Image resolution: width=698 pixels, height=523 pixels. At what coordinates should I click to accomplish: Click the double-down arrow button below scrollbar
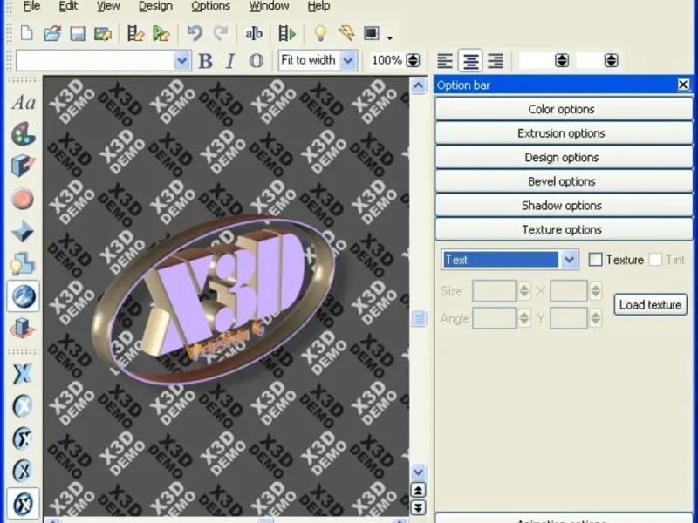[x=418, y=507]
